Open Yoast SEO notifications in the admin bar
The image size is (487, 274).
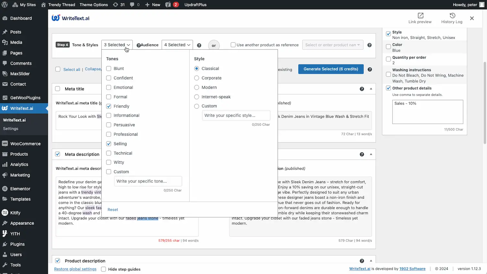tap(171, 5)
